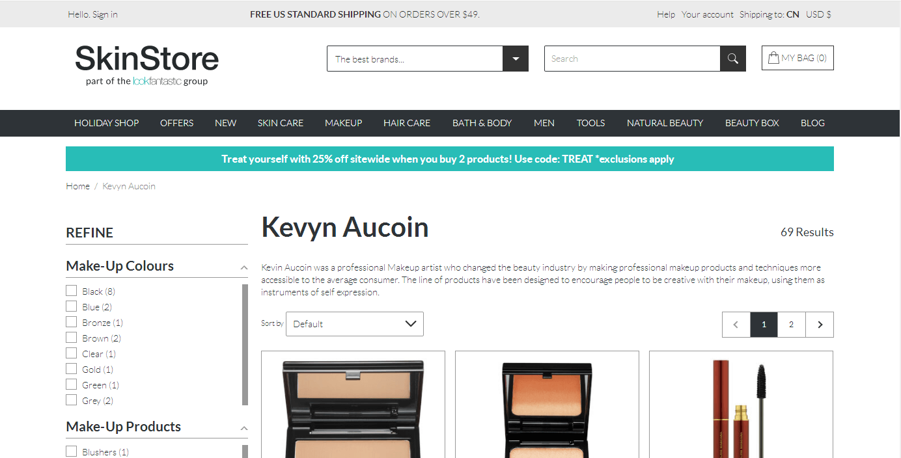This screenshot has height=458, width=901.
Task: Click the search magnifier icon button
Action: pyautogui.click(x=733, y=59)
